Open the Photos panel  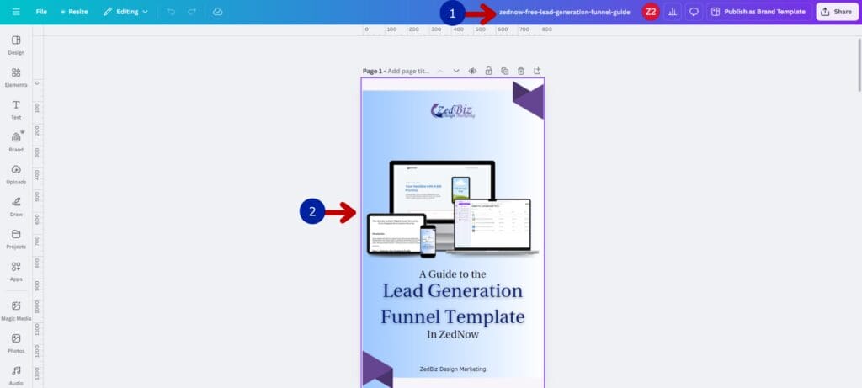click(x=16, y=343)
